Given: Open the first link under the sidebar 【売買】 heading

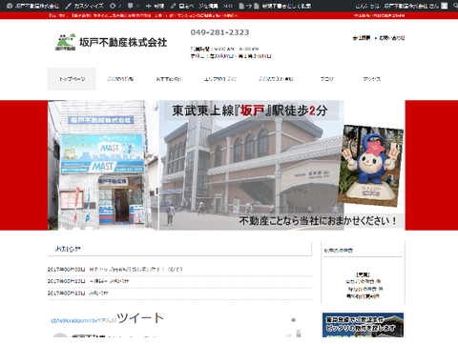Looking at the screenshot, I should point(364,281).
